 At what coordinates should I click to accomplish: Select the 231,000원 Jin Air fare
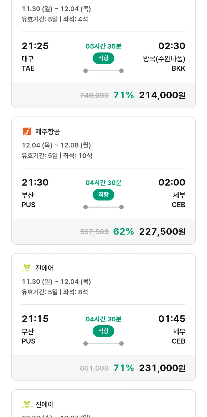[x=162, y=368]
